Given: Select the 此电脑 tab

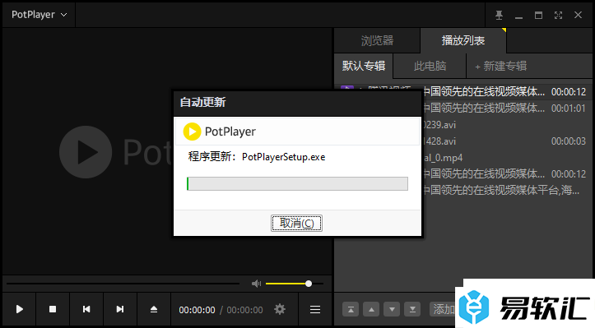Looking at the screenshot, I should click(x=430, y=66).
